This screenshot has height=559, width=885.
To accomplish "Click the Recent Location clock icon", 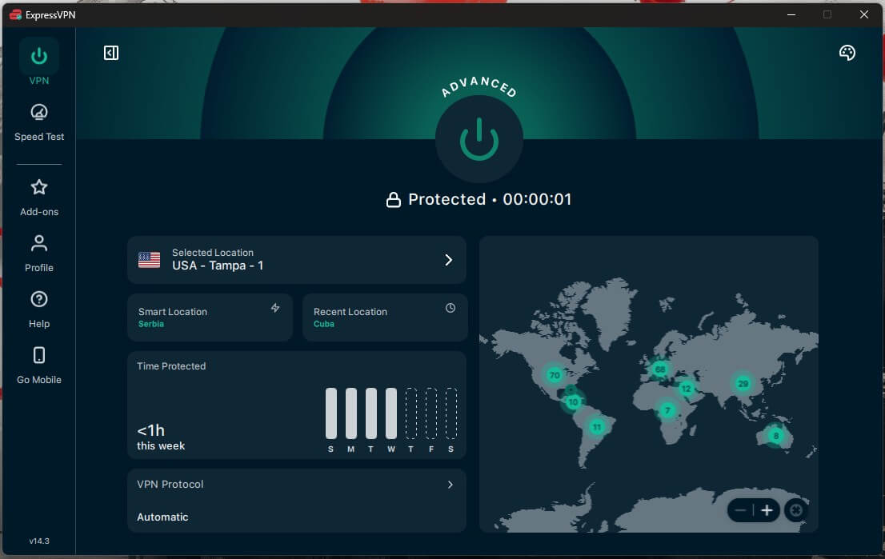I will [x=450, y=307].
